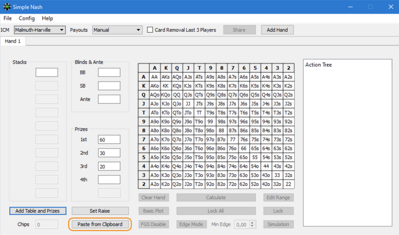Screen dimensions: 399x235
Task: Click the BB input field
Action: [109, 72]
